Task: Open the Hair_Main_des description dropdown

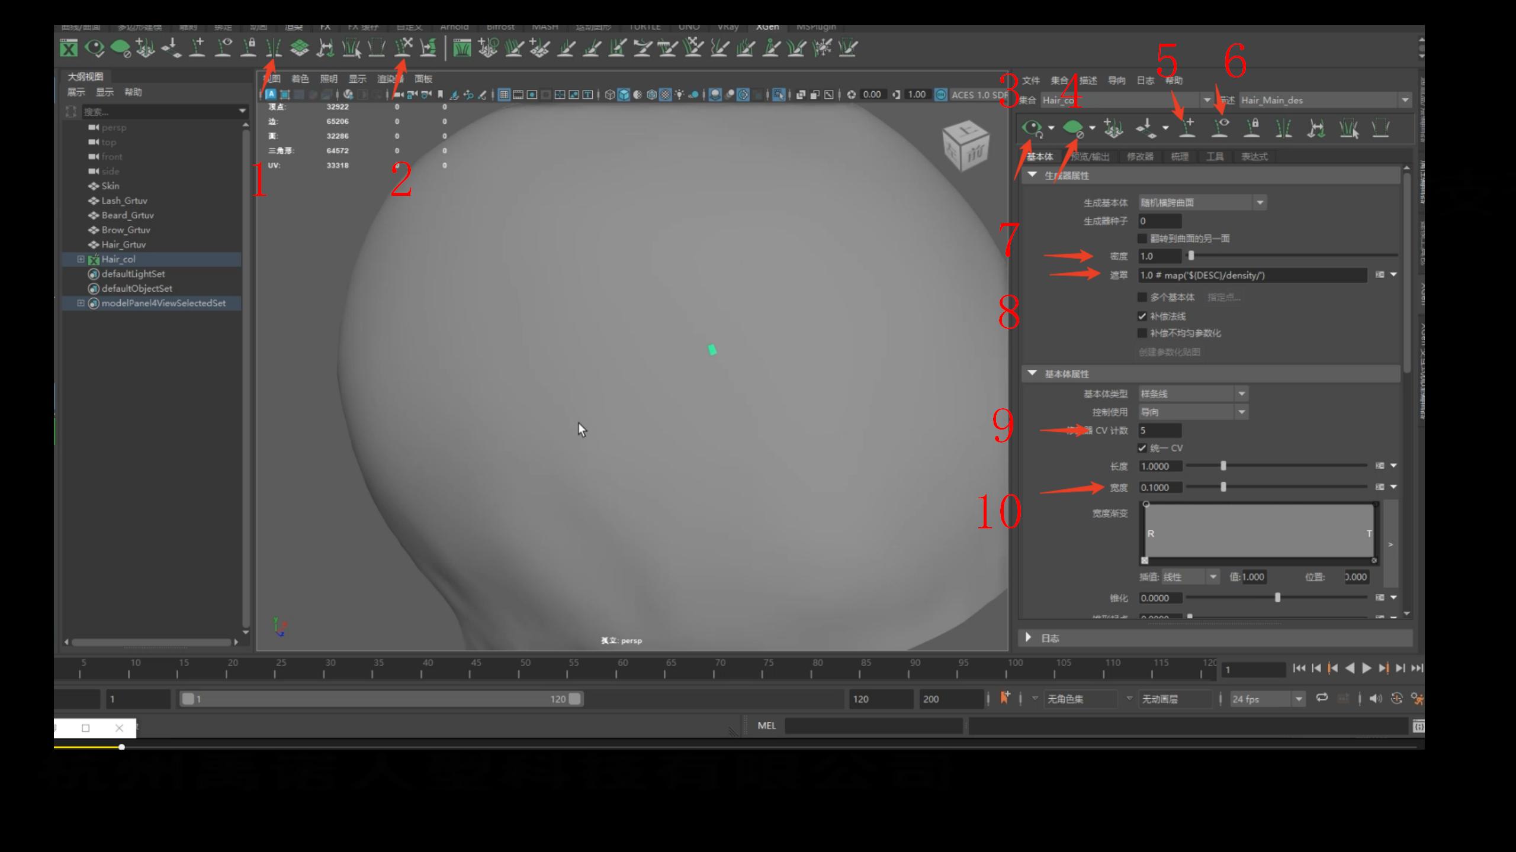Action: (x=1405, y=101)
